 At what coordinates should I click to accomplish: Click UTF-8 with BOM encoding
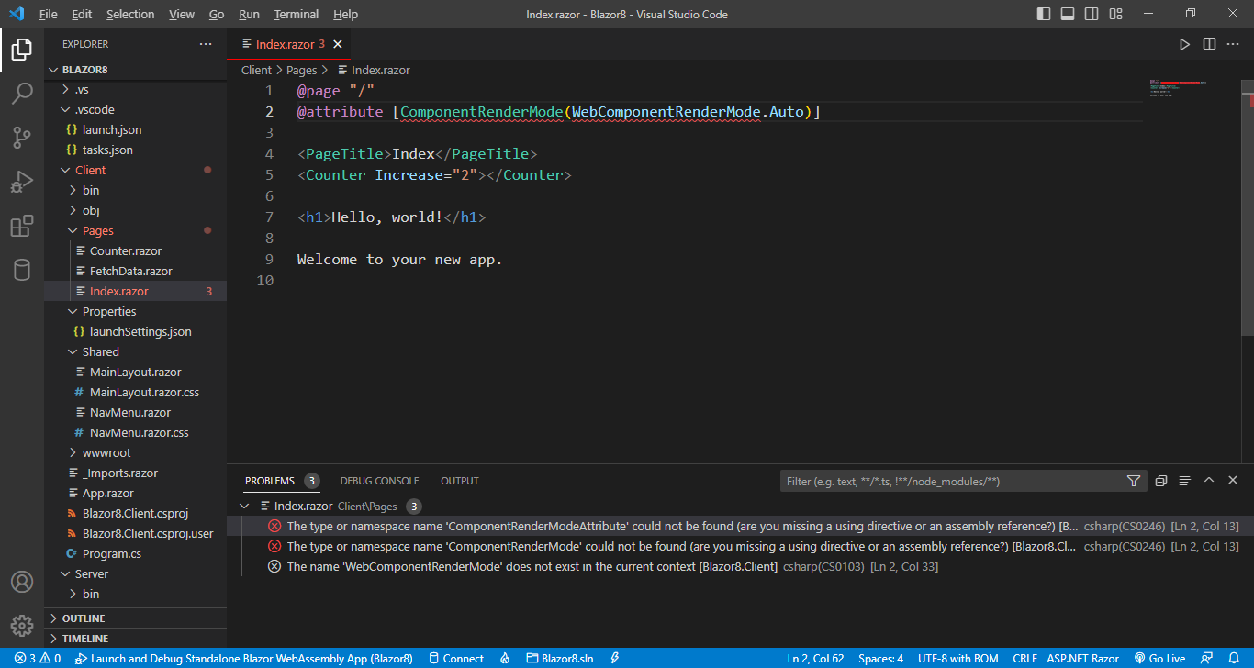[958, 659]
